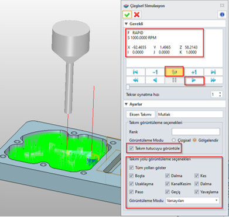Toggle Takım tutucuyu görüntüle checkbox

131,148
